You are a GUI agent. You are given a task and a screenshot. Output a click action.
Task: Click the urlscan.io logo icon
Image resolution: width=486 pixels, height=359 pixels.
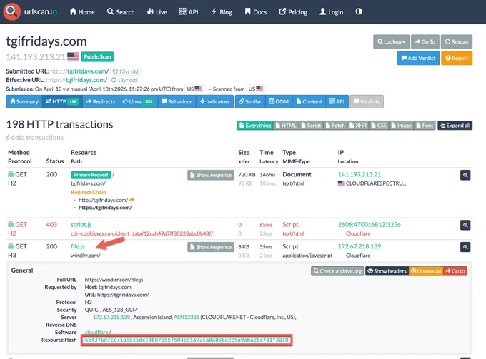11,11
